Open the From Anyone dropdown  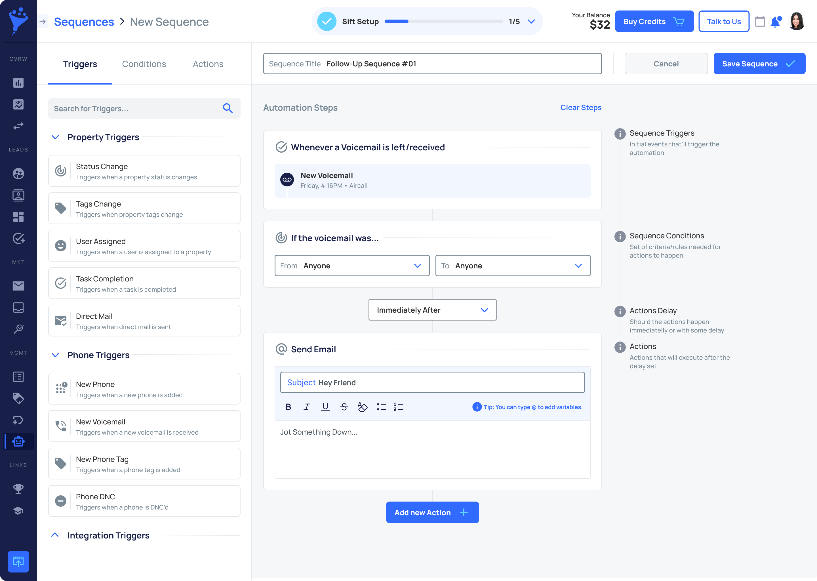(352, 266)
